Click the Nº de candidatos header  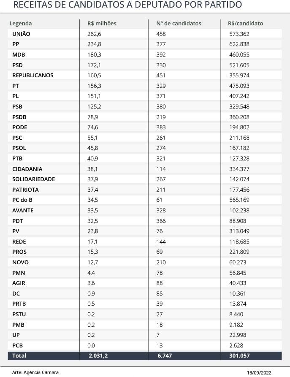[179, 23]
